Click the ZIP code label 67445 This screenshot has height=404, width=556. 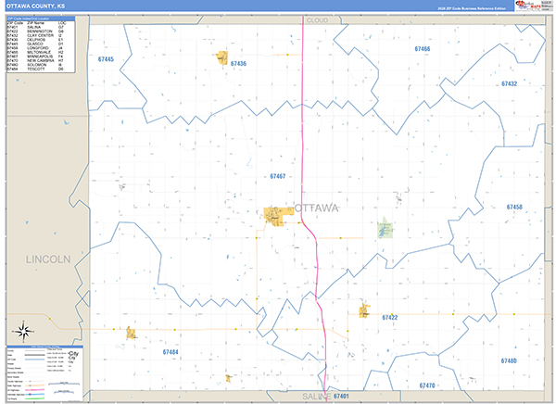tap(106, 59)
